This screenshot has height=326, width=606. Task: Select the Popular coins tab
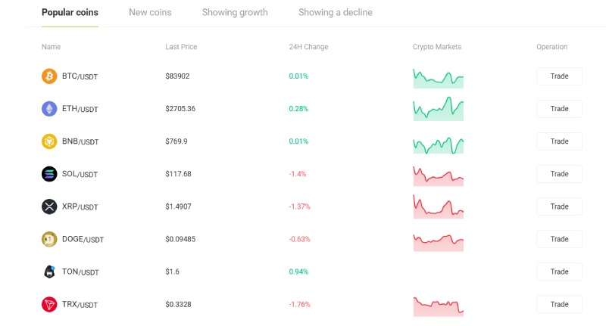tap(70, 12)
